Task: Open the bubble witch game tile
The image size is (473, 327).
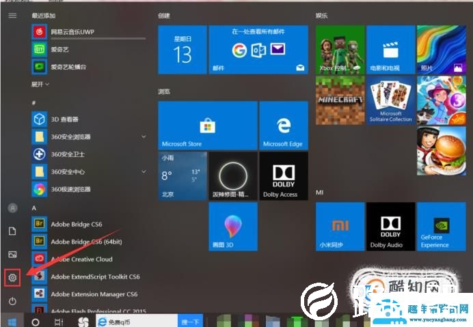Action: pyautogui.click(x=442, y=100)
